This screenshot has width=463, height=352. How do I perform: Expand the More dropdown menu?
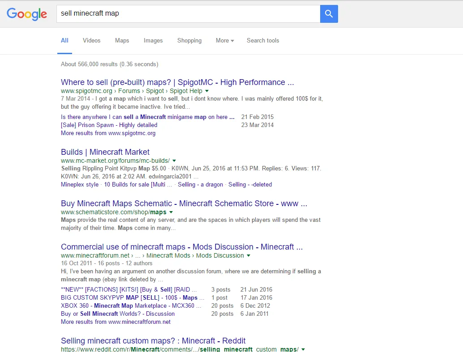[225, 40]
